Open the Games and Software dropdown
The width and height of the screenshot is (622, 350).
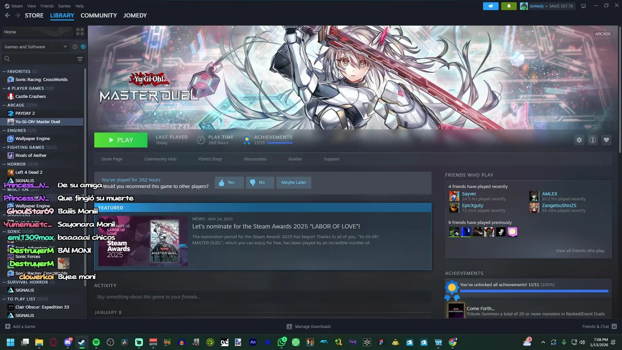[x=35, y=47]
